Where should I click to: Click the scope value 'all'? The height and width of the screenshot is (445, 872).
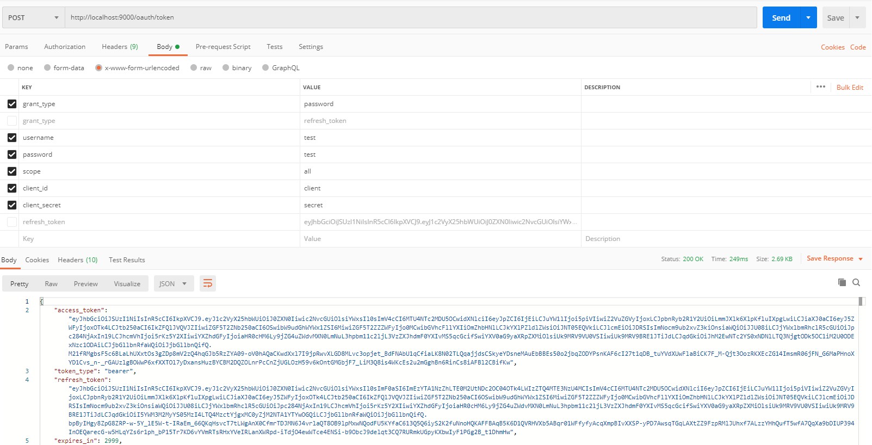coord(307,171)
